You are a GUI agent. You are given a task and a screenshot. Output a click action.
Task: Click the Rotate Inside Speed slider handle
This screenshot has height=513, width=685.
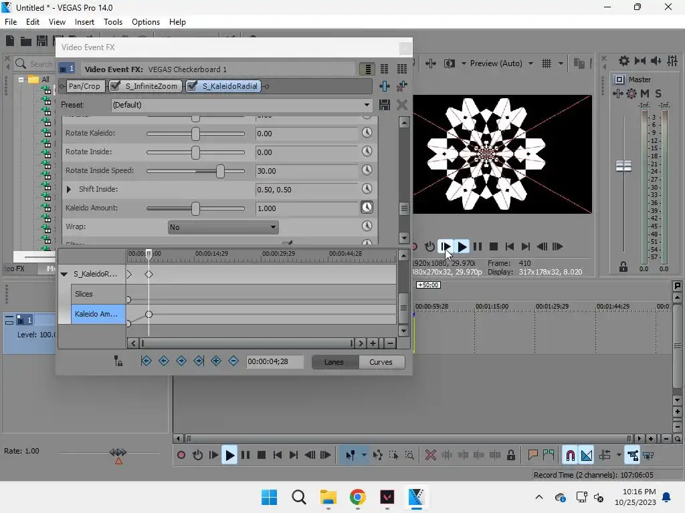point(220,171)
